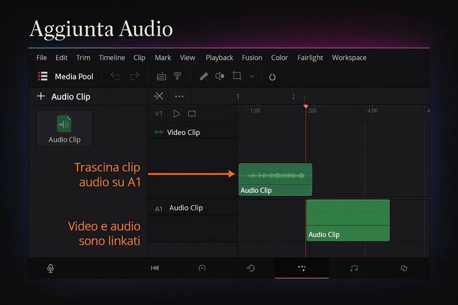This screenshot has height=305, width=458.
Task: Open the three-dots timeline options menu
Action: click(x=179, y=96)
